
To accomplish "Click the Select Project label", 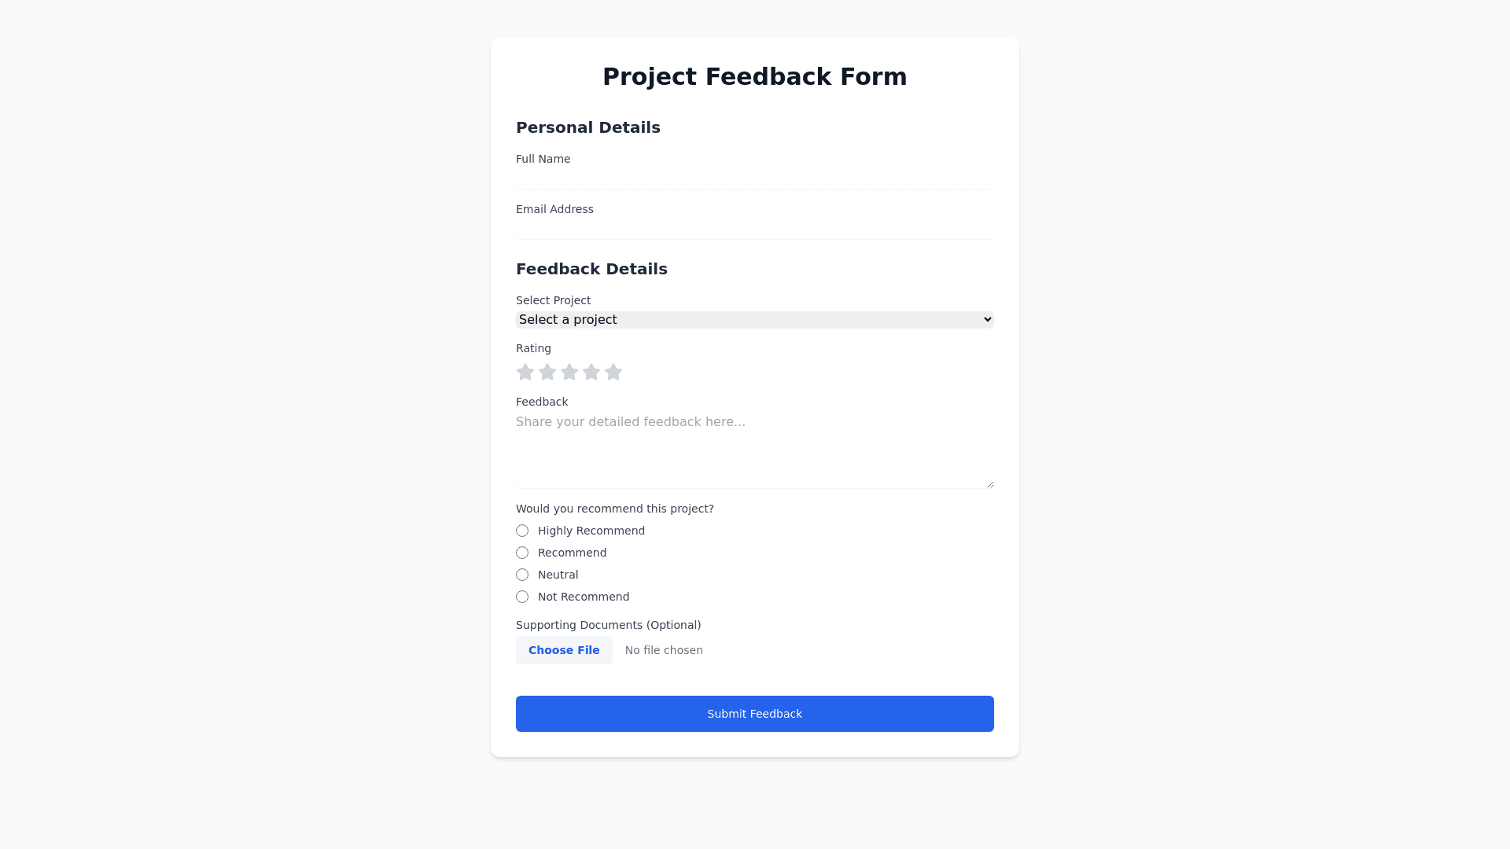I will click(x=553, y=300).
